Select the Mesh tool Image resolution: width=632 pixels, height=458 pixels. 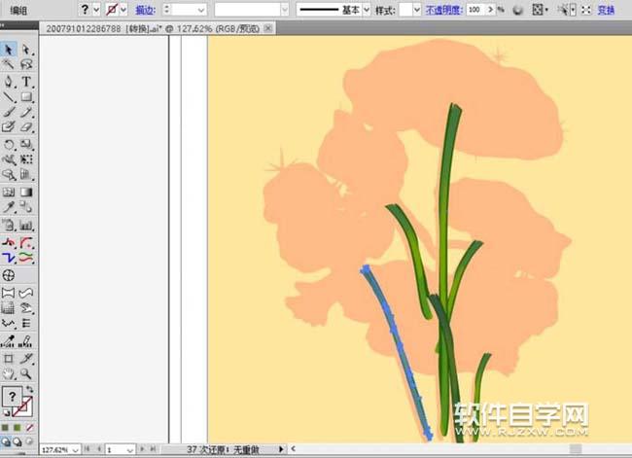point(9,192)
